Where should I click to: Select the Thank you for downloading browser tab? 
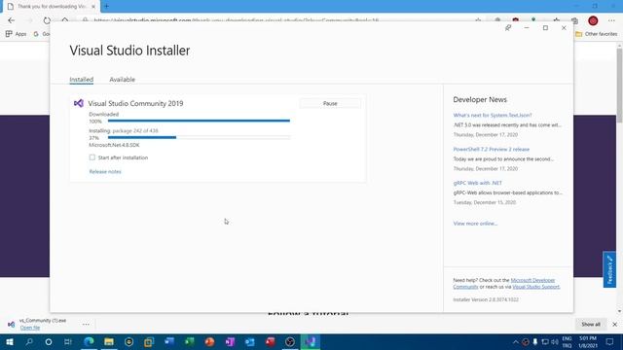(51, 7)
